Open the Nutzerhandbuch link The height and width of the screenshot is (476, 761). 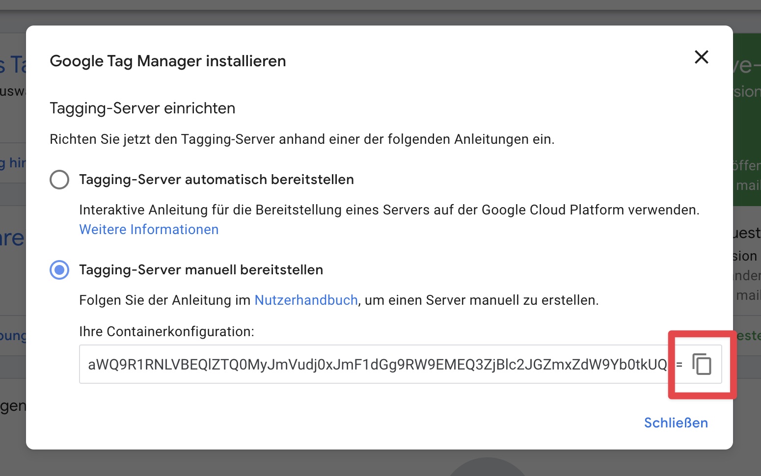coord(306,300)
